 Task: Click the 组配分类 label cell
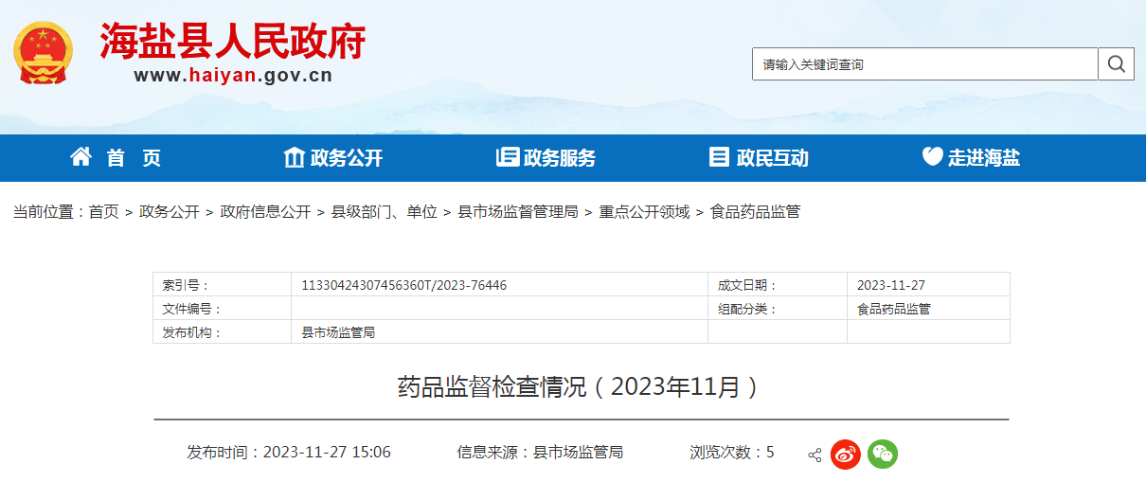778,309
